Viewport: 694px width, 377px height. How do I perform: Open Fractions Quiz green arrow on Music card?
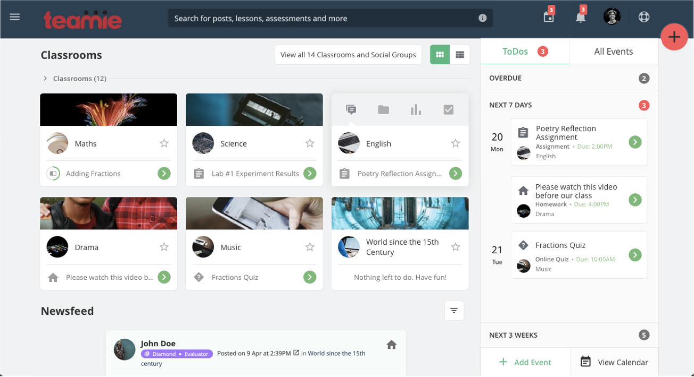[310, 277]
